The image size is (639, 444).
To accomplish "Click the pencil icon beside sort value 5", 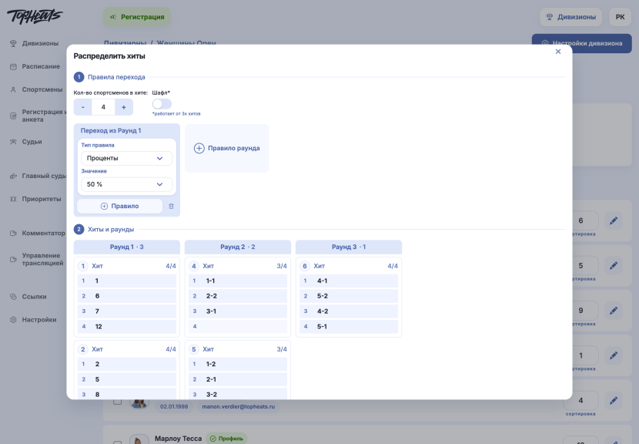I will (x=614, y=266).
